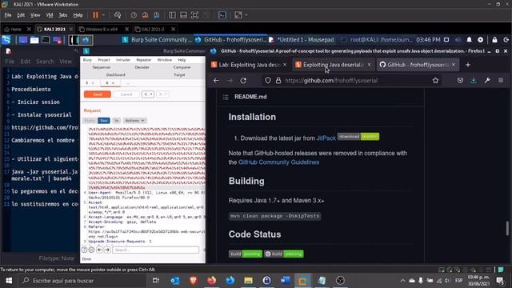
Task: Pause the VM with the orange pause icon
Action: pyautogui.click(x=95, y=15)
